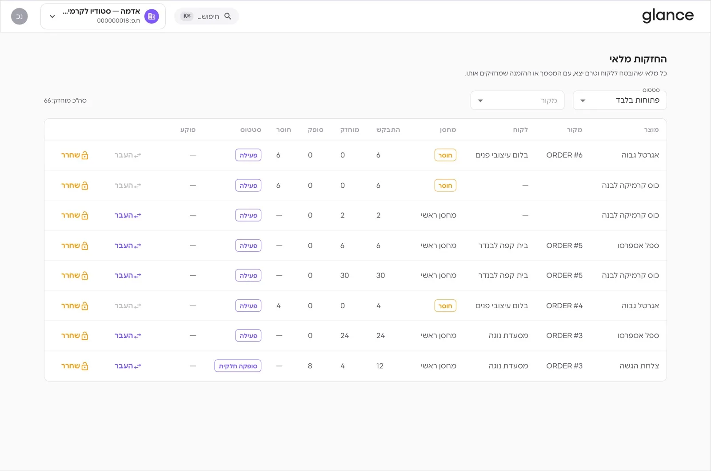Click the lock release icon for ORDER #4

tap(85, 306)
